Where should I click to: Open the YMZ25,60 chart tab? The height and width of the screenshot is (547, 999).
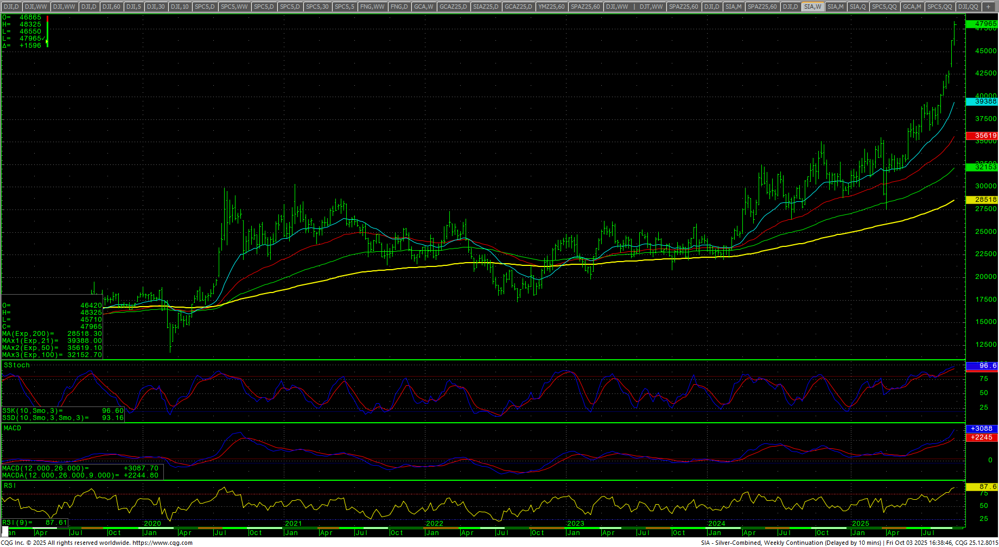click(552, 7)
